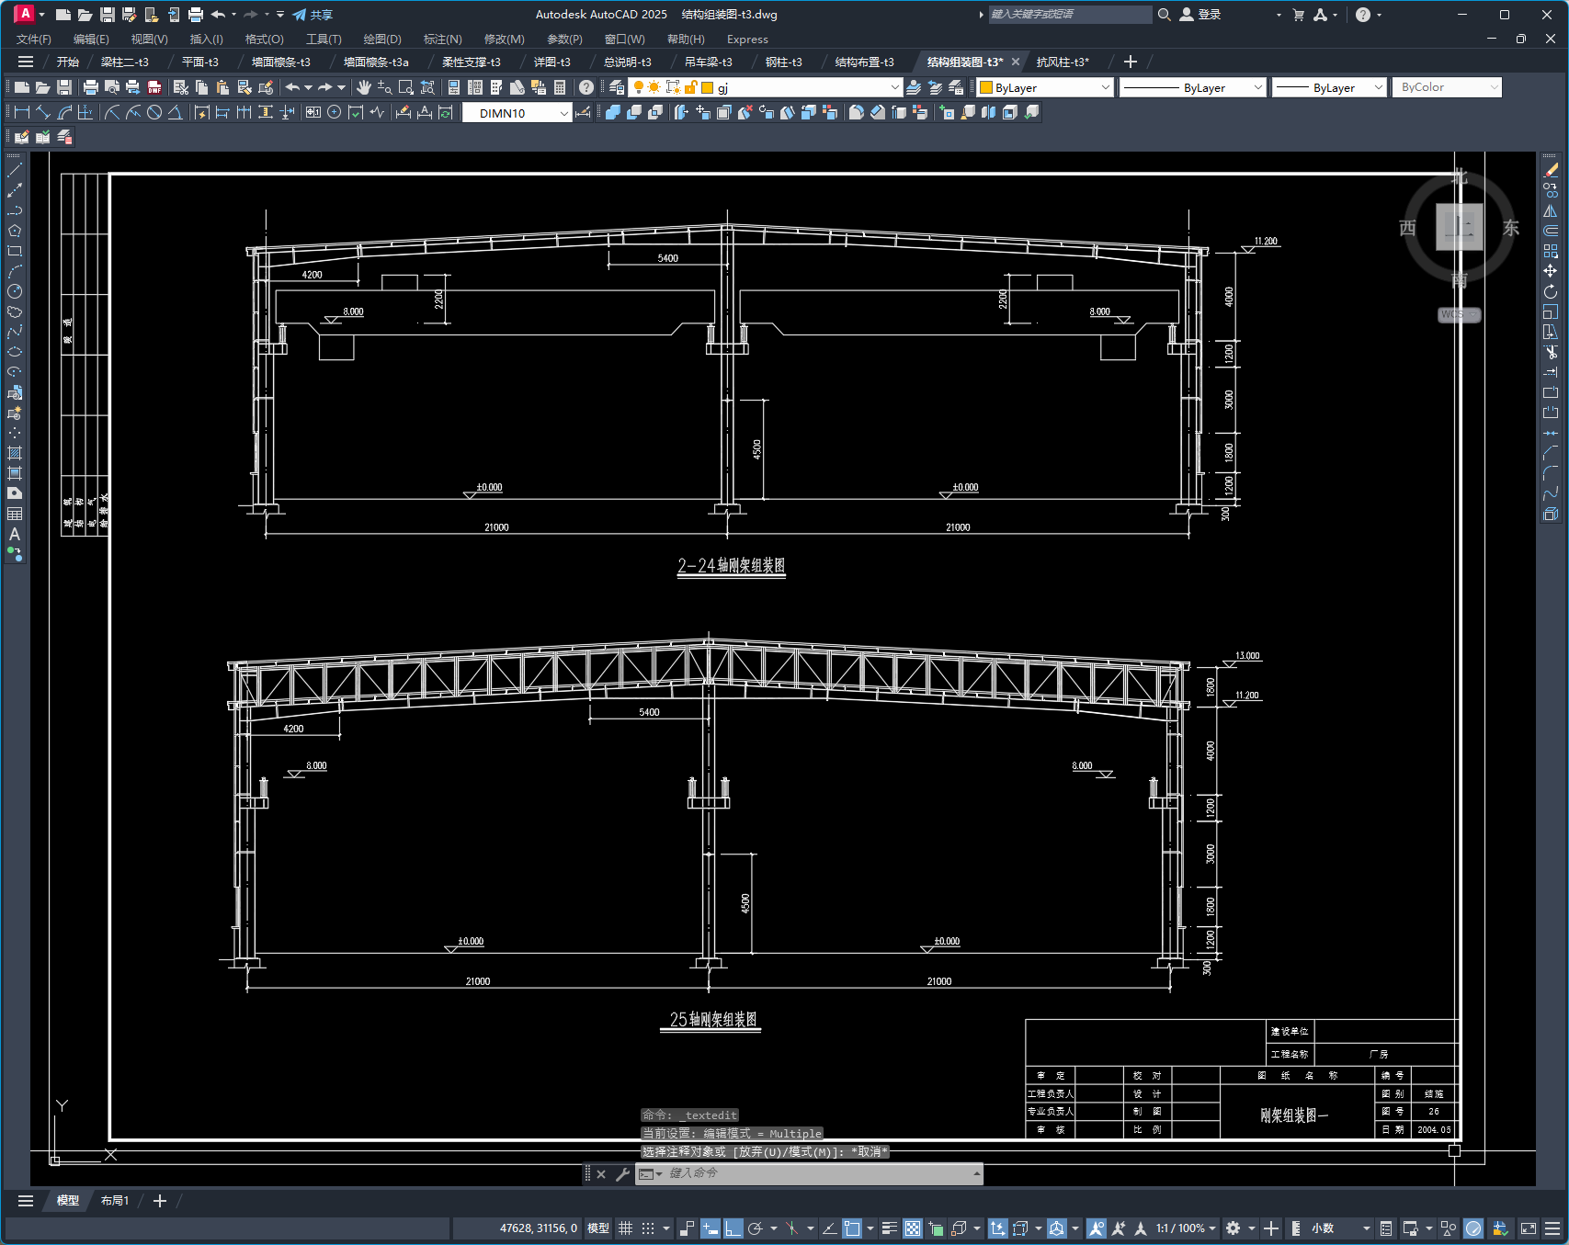Click the Undo arrow in the Standard toolbar
1569x1245 pixels.
[292, 87]
